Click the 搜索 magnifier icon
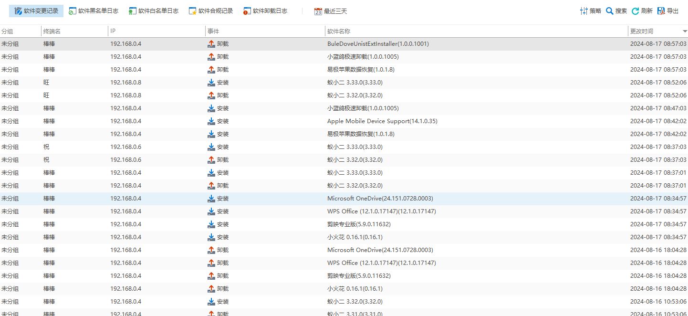The height and width of the screenshot is (316, 688). [x=609, y=11]
